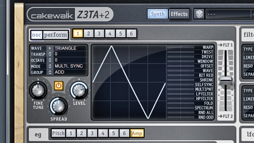Click the eg section label
This screenshot has height=143, width=254.
tap(38, 135)
